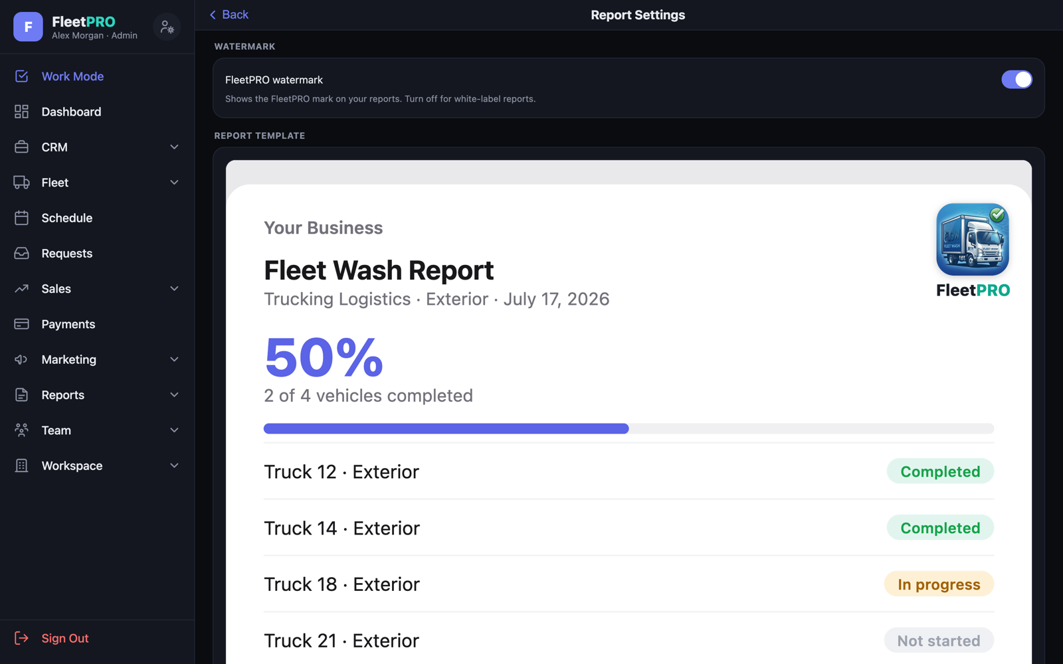Click the WATERMARK section heading
1063x664 pixels.
244,46
